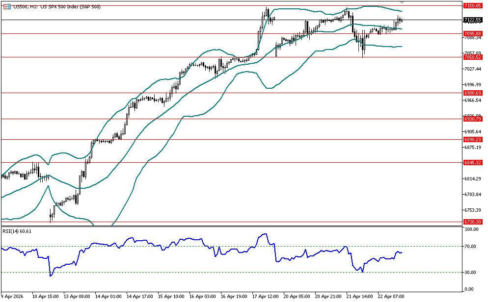This screenshot has width=488, height=302.
Task: Click the current price label 7122.55
Action: 472,20
